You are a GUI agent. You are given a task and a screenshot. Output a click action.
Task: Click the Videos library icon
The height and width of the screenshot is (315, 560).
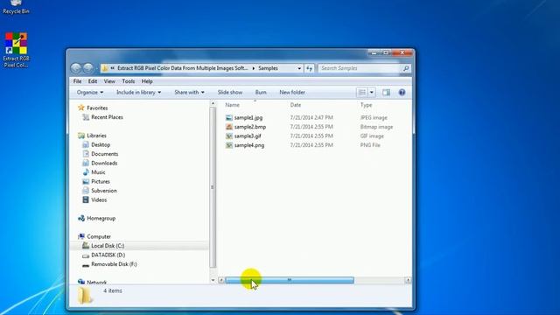[86, 199]
